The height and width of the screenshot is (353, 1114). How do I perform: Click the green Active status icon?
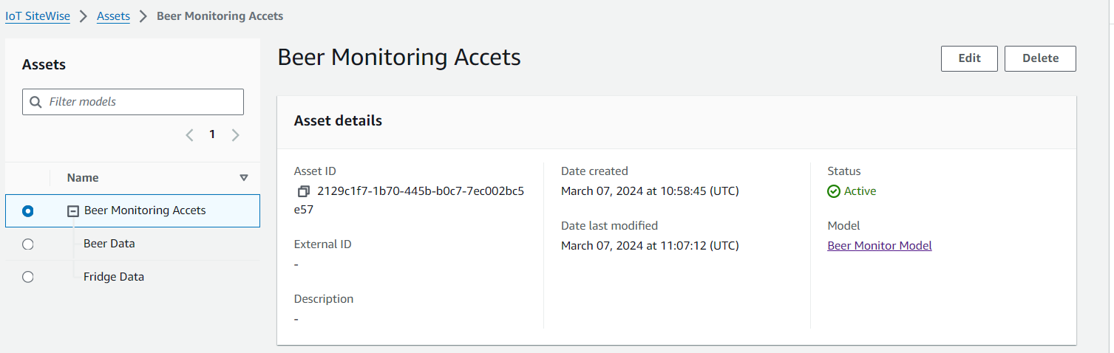834,191
